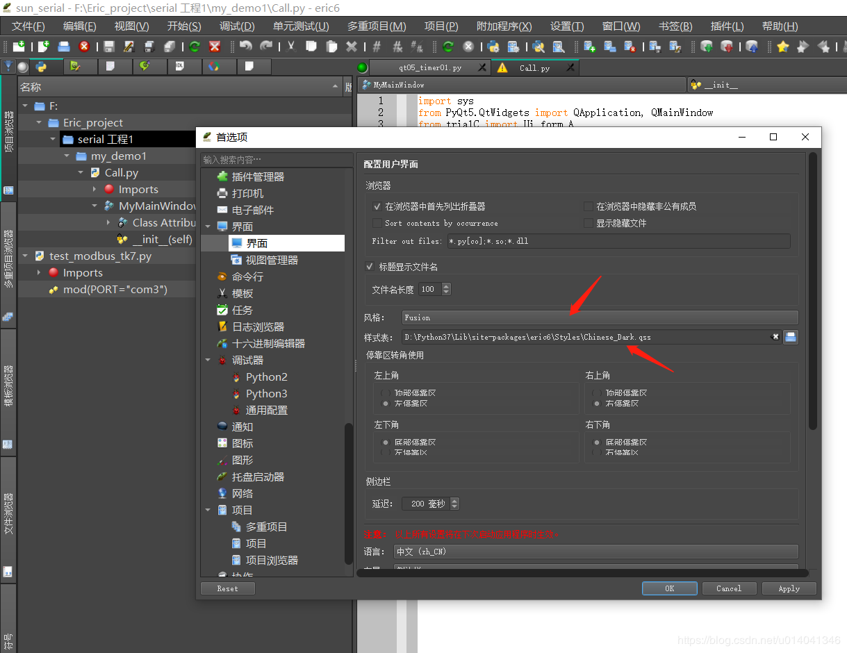Viewport: 847px width, 653px height.
Task: Click the stylesheet file browse icon
Action: click(x=791, y=337)
